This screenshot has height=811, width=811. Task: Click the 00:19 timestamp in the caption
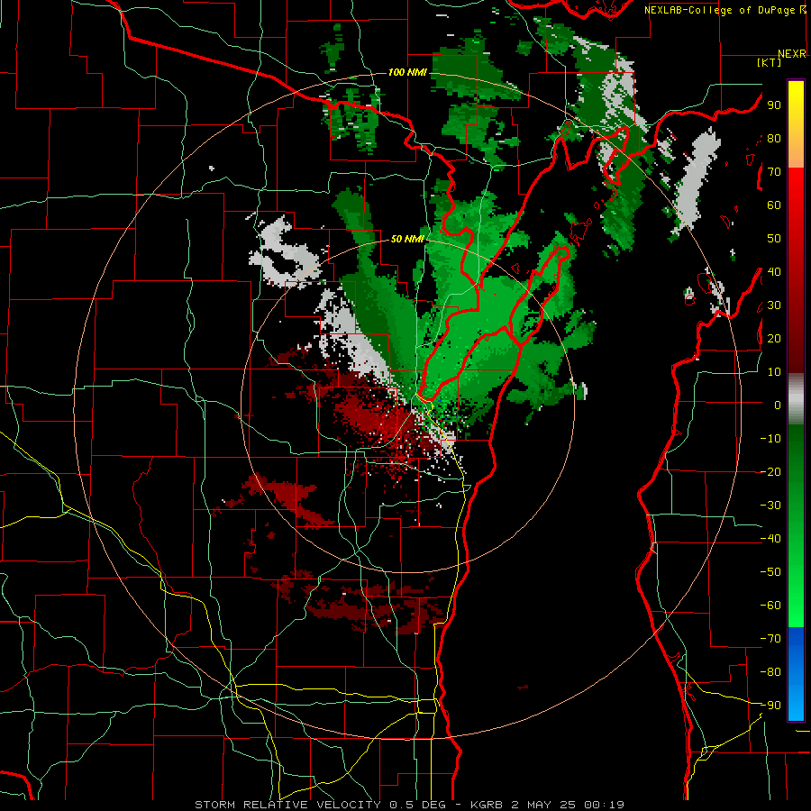click(x=604, y=805)
